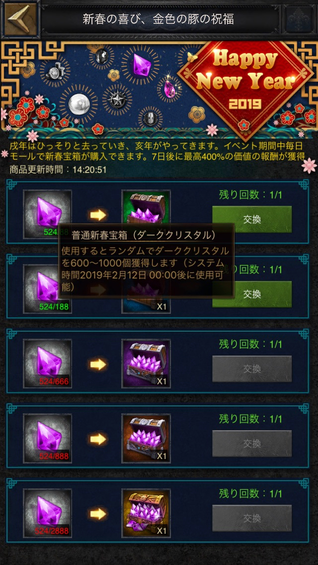The width and height of the screenshot is (318, 565).
Task: Click greyed 交換 button for 666 crystals
Action: click(x=252, y=369)
